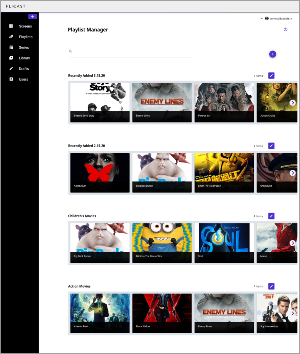Image resolution: width=300 pixels, height=354 pixels.
Task: Open Enemy Lines in Action Movies
Action: click(224, 313)
